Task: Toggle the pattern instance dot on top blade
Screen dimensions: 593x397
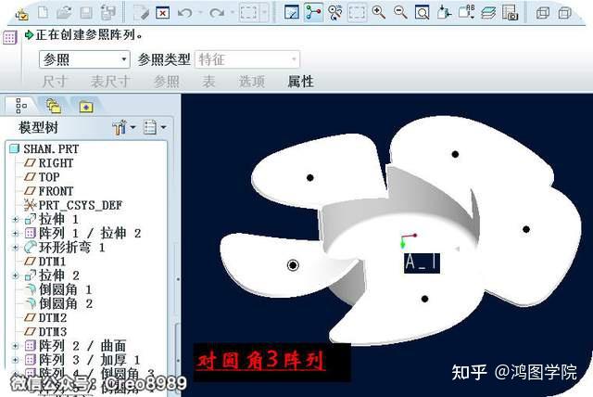Action: pos(455,154)
